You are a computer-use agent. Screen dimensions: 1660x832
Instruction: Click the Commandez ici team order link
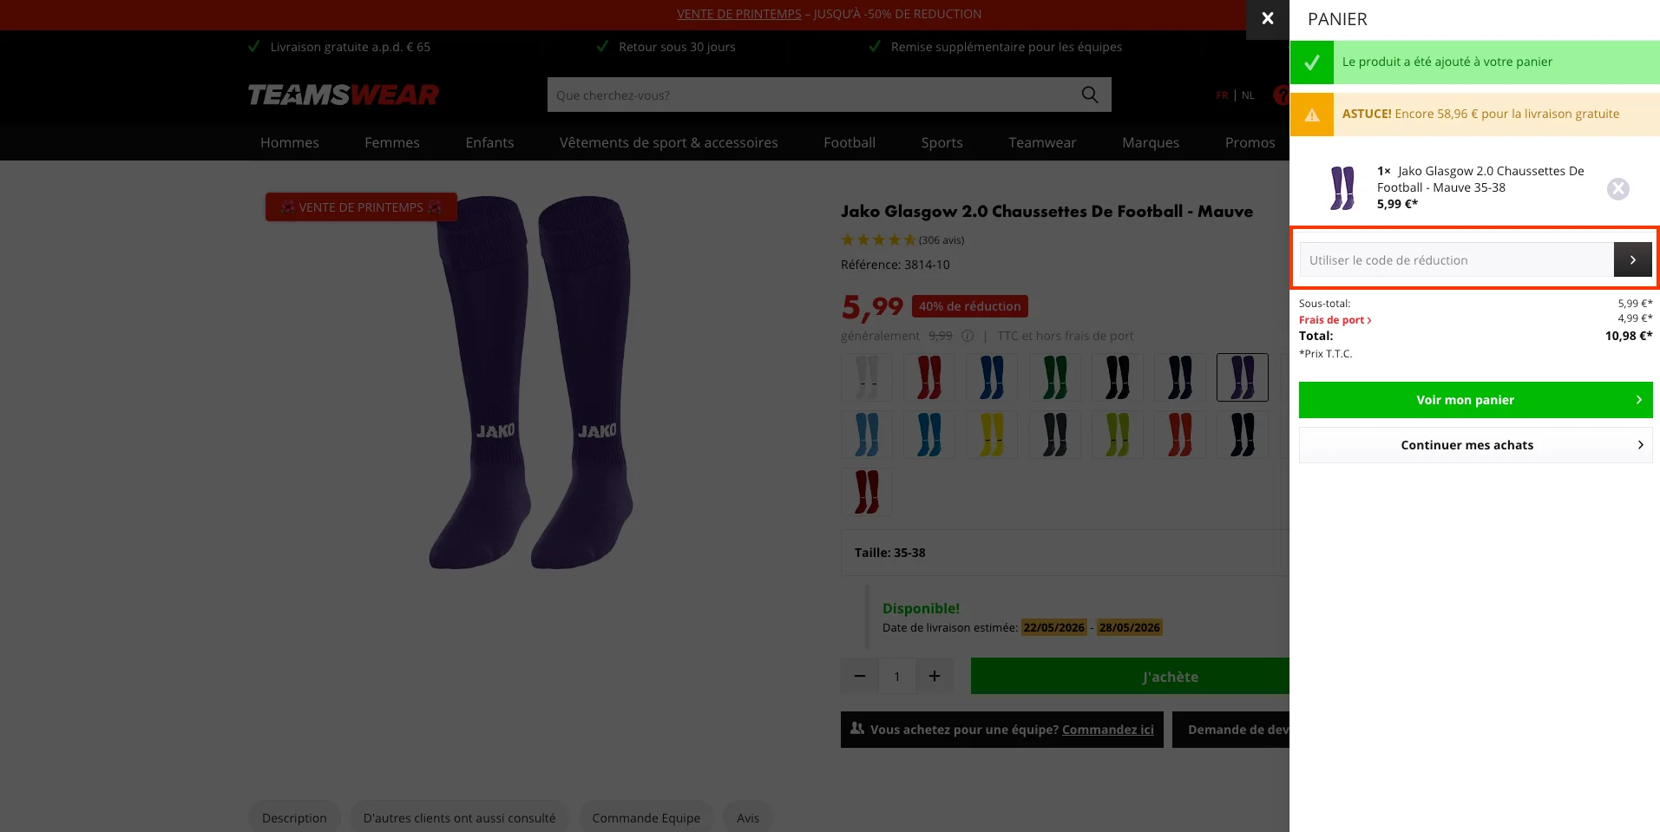tap(1107, 730)
